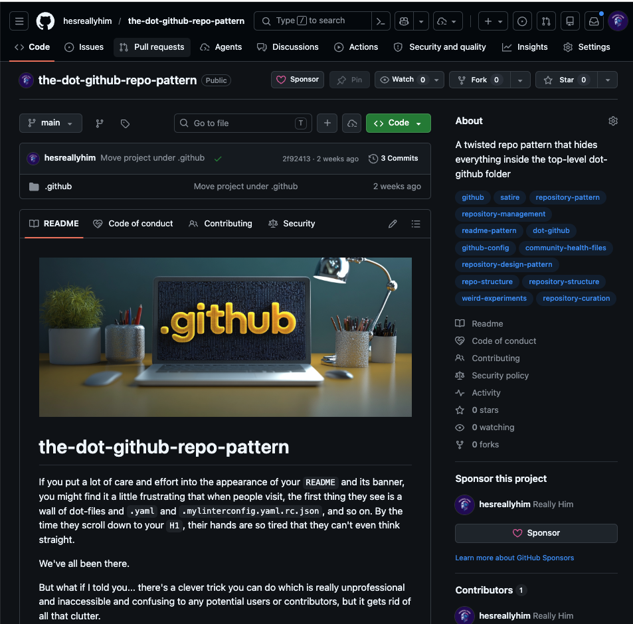Screen dimensions: 633x624
Task: Expand the main branch dropdown
Action: pyautogui.click(x=50, y=123)
